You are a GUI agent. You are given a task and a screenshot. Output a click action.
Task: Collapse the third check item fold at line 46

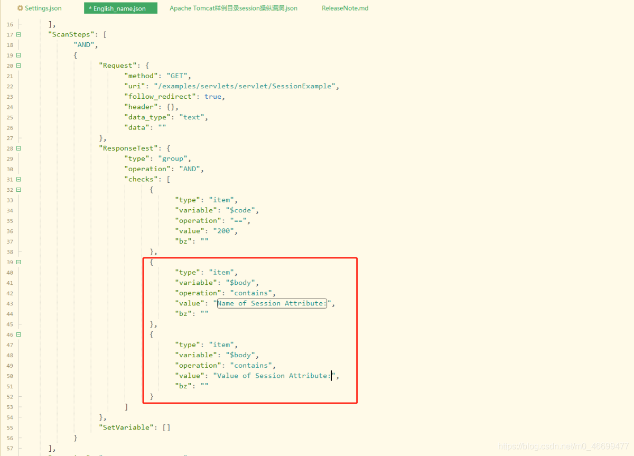(x=19, y=334)
